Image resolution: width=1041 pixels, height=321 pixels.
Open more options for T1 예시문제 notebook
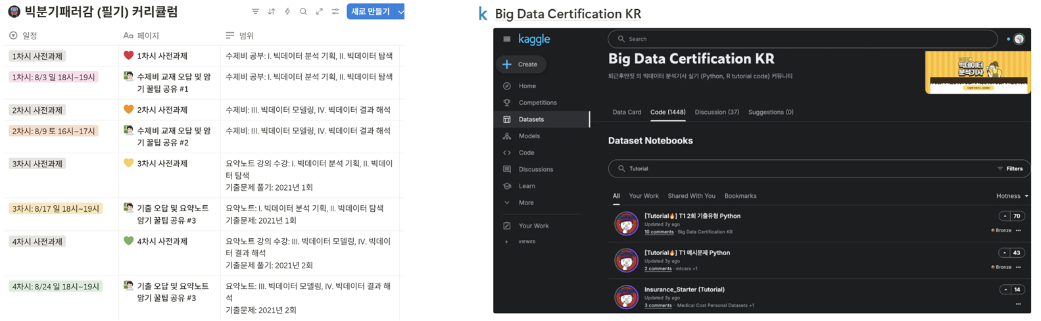(x=1018, y=267)
